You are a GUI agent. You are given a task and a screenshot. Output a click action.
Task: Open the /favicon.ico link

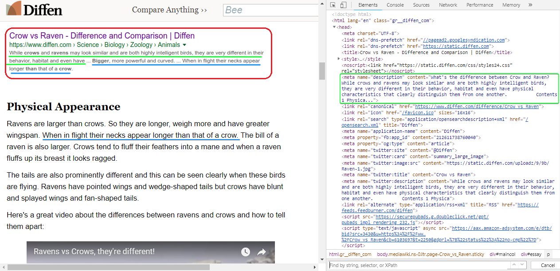pyautogui.click(x=417, y=113)
